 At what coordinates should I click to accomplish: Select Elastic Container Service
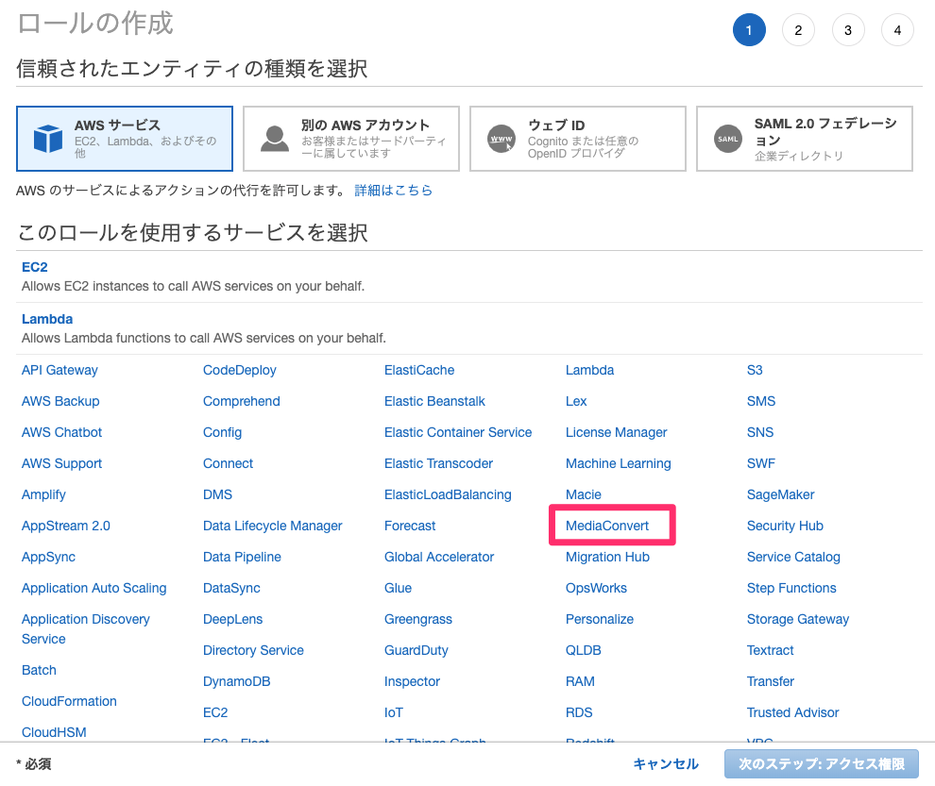458,432
